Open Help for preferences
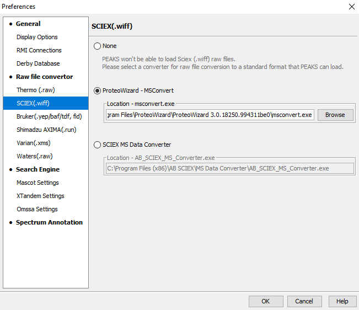Viewport: 359px width, 310px height. [x=342, y=301]
